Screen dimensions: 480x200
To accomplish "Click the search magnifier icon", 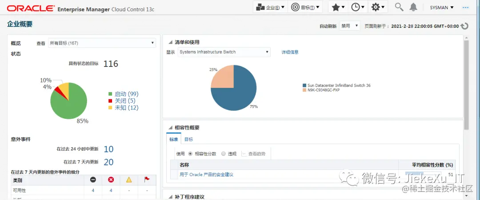I will pyautogui.click(x=399, y=7).
